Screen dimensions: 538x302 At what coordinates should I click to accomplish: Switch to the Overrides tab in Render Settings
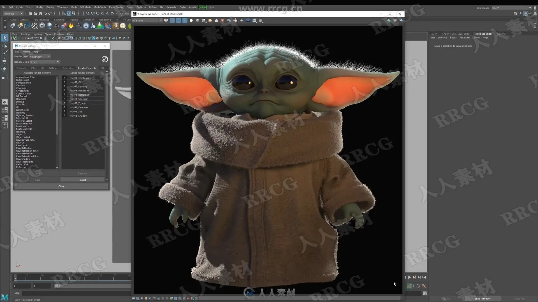pos(68,68)
